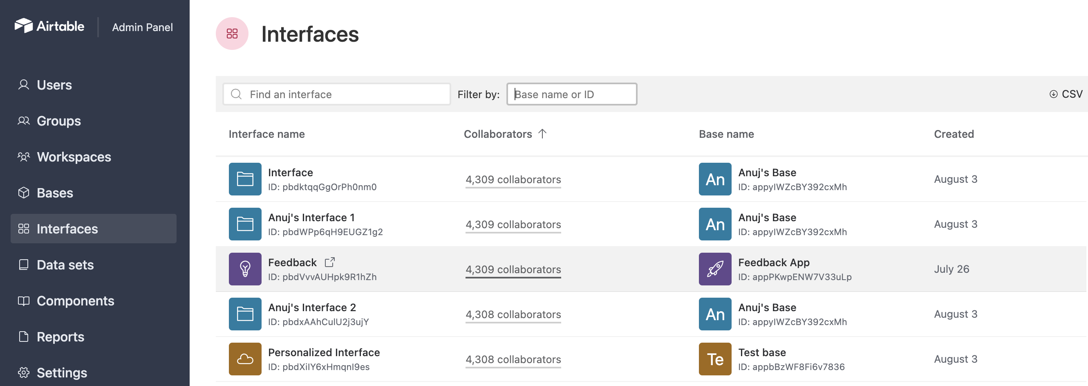Open the Feedback interface external link icon
The image size is (1088, 386).
(x=330, y=262)
